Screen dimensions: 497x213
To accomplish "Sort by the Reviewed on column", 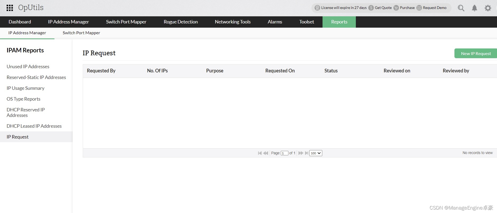I will [x=397, y=71].
